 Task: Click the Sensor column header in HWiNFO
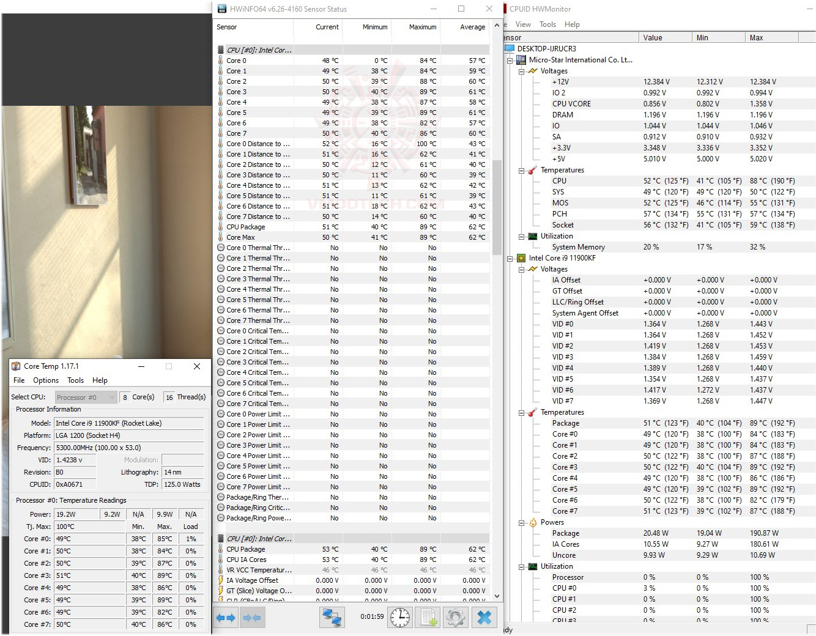[x=254, y=27]
